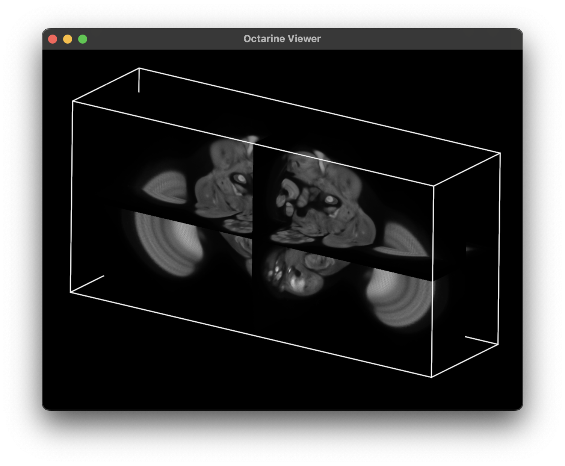Click the Octarine Viewer title text

(282, 39)
